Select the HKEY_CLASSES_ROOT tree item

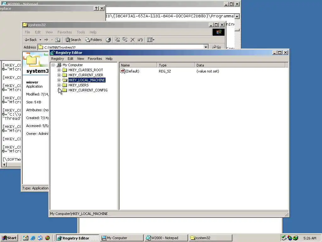[x=86, y=70]
